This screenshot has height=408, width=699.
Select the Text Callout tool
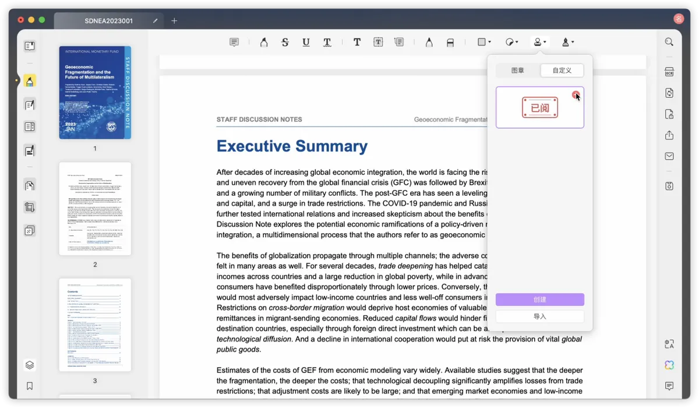click(x=399, y=42)
